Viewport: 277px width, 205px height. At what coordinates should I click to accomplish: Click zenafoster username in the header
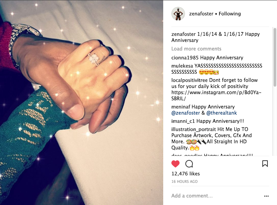[201, 14]
